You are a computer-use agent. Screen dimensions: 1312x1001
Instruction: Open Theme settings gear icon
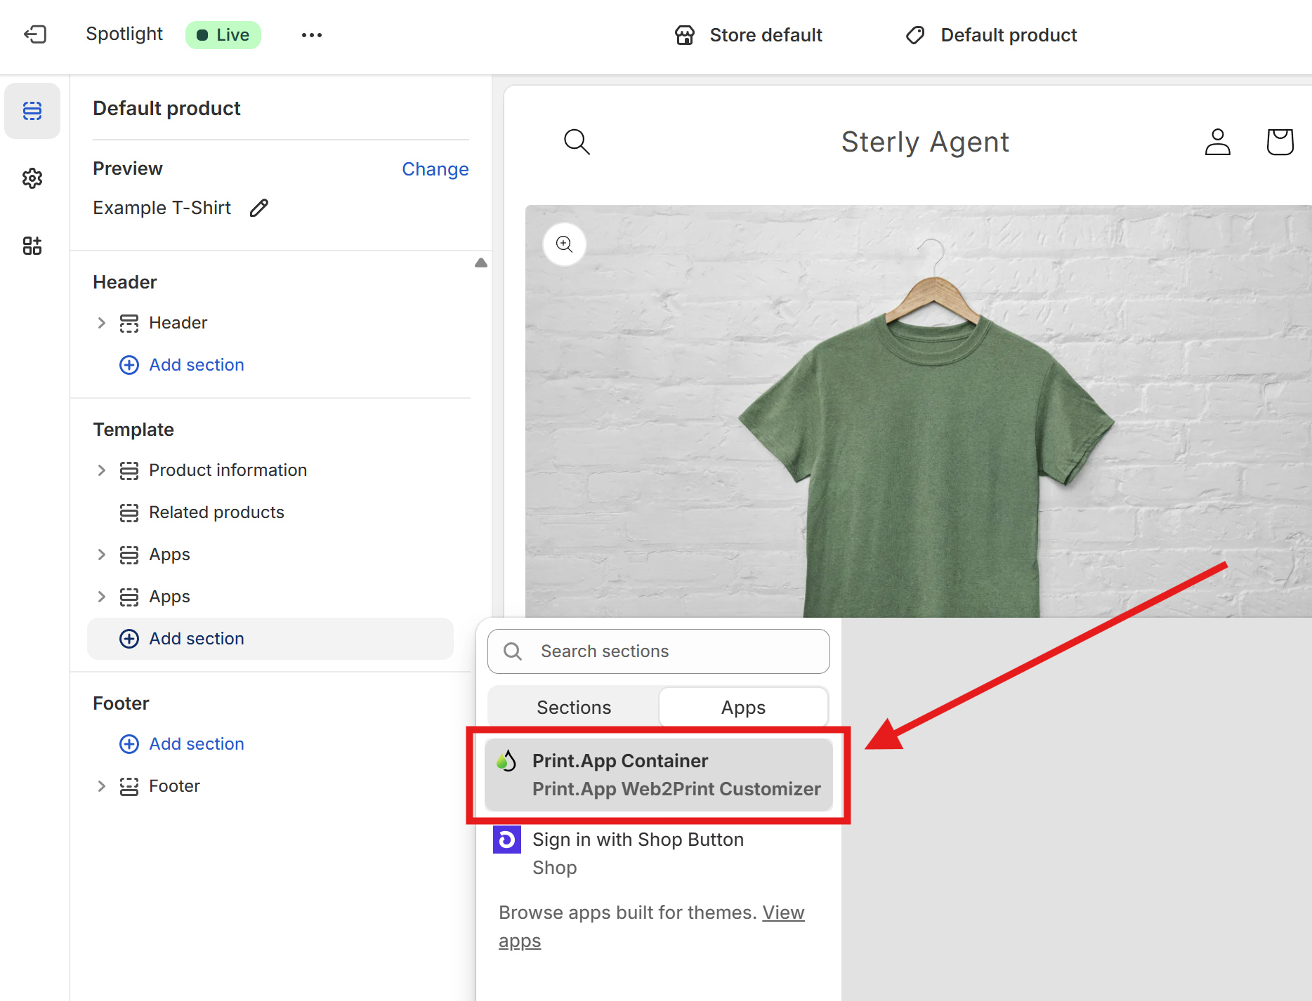point(32,178)
